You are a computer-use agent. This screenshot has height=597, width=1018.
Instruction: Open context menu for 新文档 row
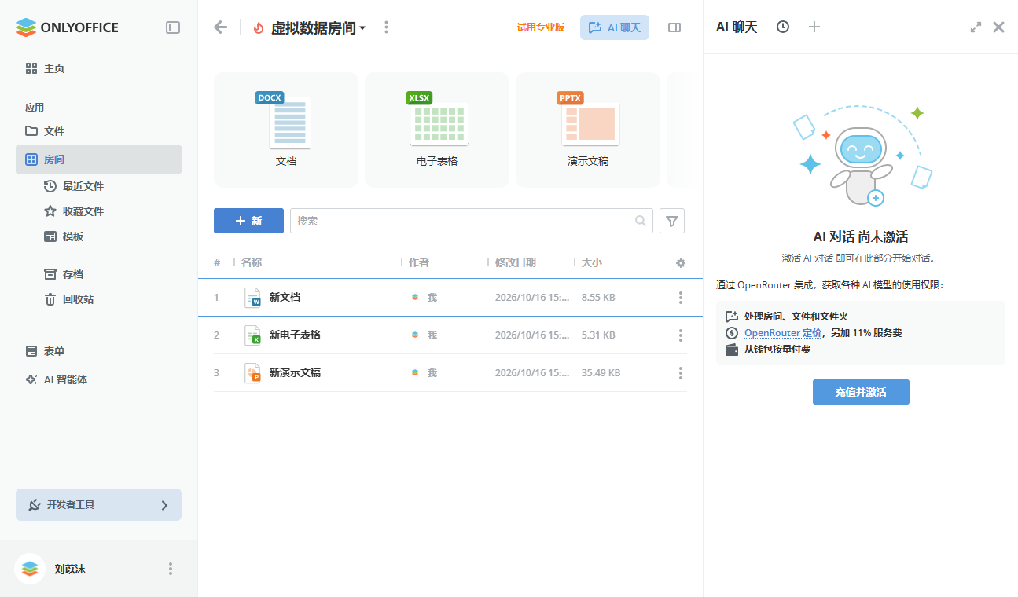pos(681,298)
